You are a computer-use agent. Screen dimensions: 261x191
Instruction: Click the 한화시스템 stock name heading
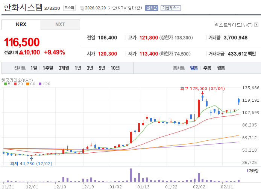click(23, 7)
